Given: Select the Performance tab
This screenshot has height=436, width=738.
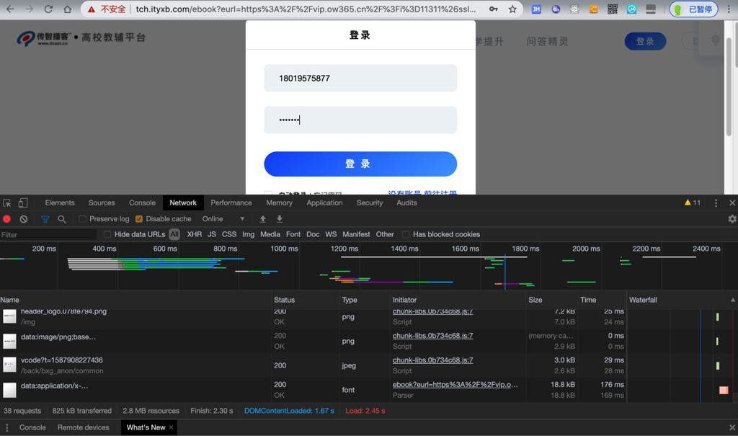Looking at the screenshot, I should pyautogui.click(x=231, y=203).
